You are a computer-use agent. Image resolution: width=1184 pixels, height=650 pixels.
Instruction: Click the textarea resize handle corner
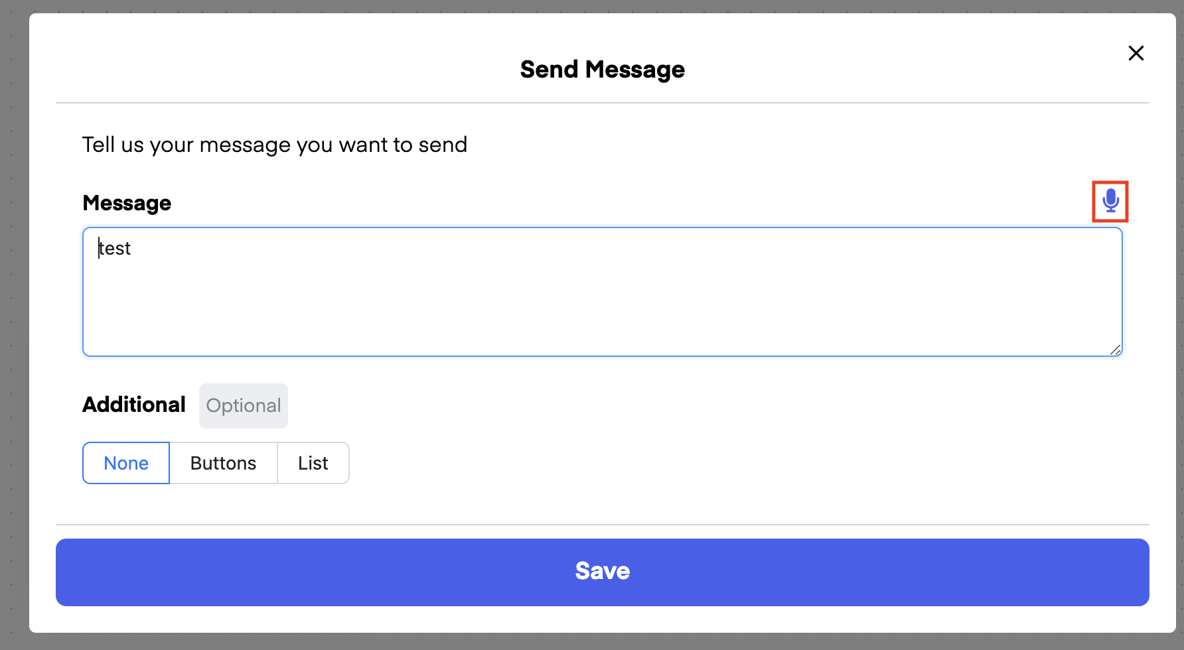[x=1116, y=350]
